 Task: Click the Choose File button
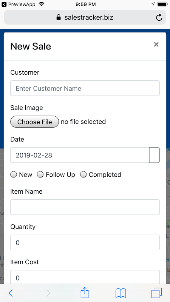pyautogui.click(x=34, y=122)
